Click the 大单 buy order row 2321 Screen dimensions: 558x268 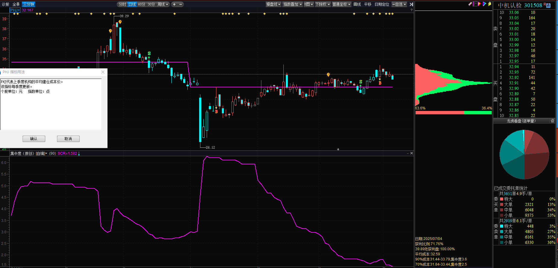(x=527, y=204)
